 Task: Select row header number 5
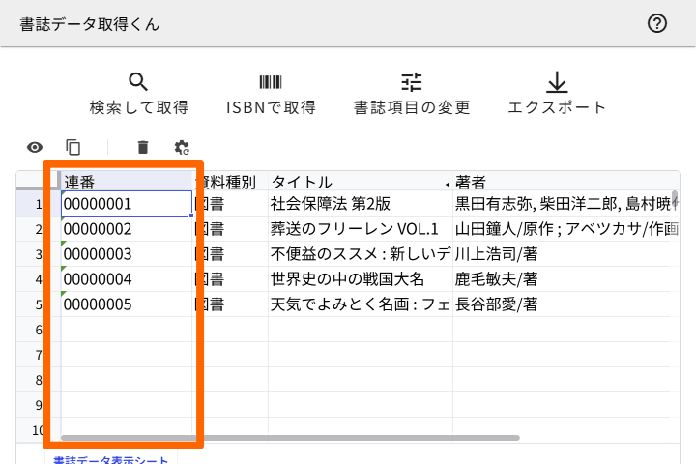[38, 304]
